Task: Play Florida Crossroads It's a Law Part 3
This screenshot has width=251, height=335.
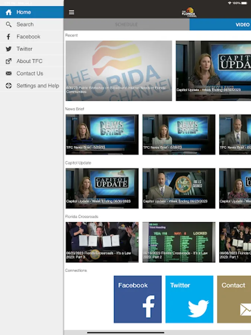Action: pos(102,242)
